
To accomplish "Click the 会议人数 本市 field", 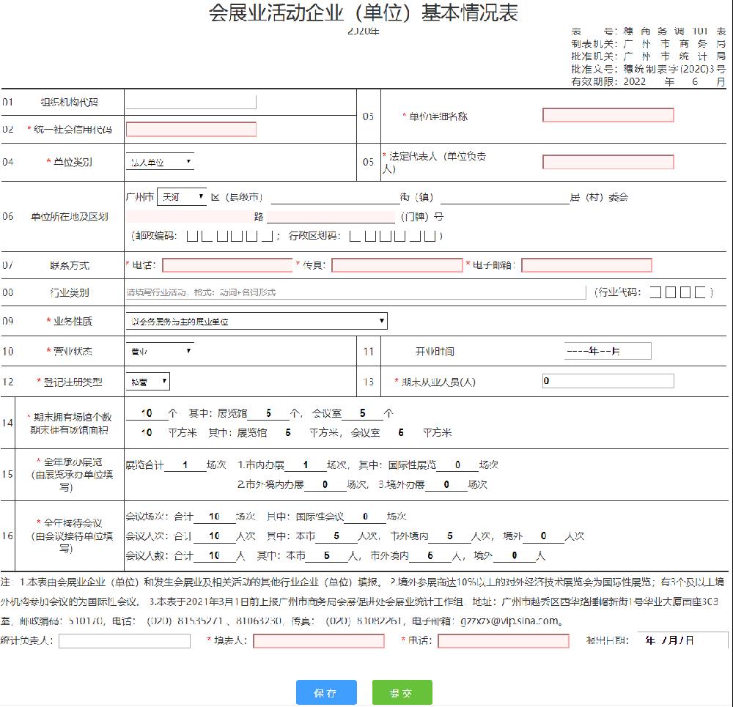I will 327,555.
